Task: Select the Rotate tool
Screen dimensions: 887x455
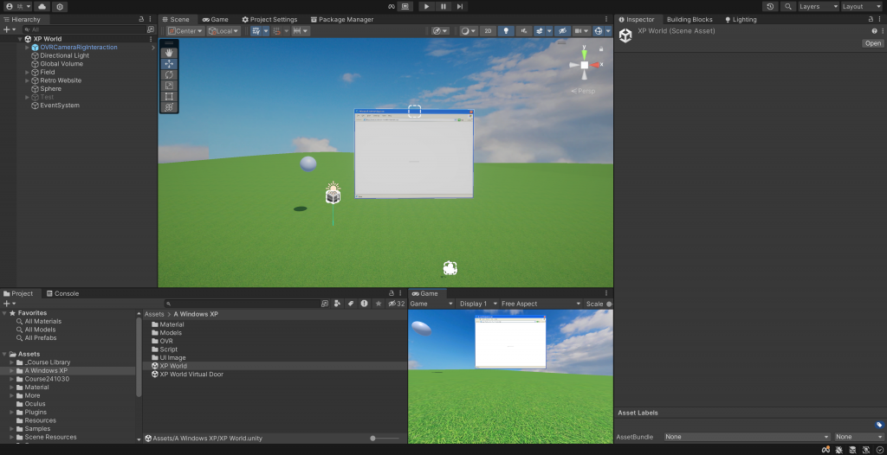Action: point(169,74)
